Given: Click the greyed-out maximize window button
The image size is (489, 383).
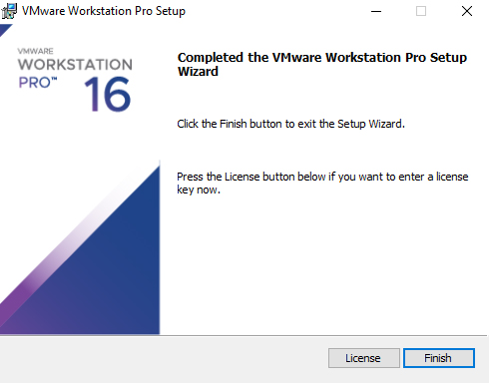Looking at the screenshot, I should click(x=421, y=11).
